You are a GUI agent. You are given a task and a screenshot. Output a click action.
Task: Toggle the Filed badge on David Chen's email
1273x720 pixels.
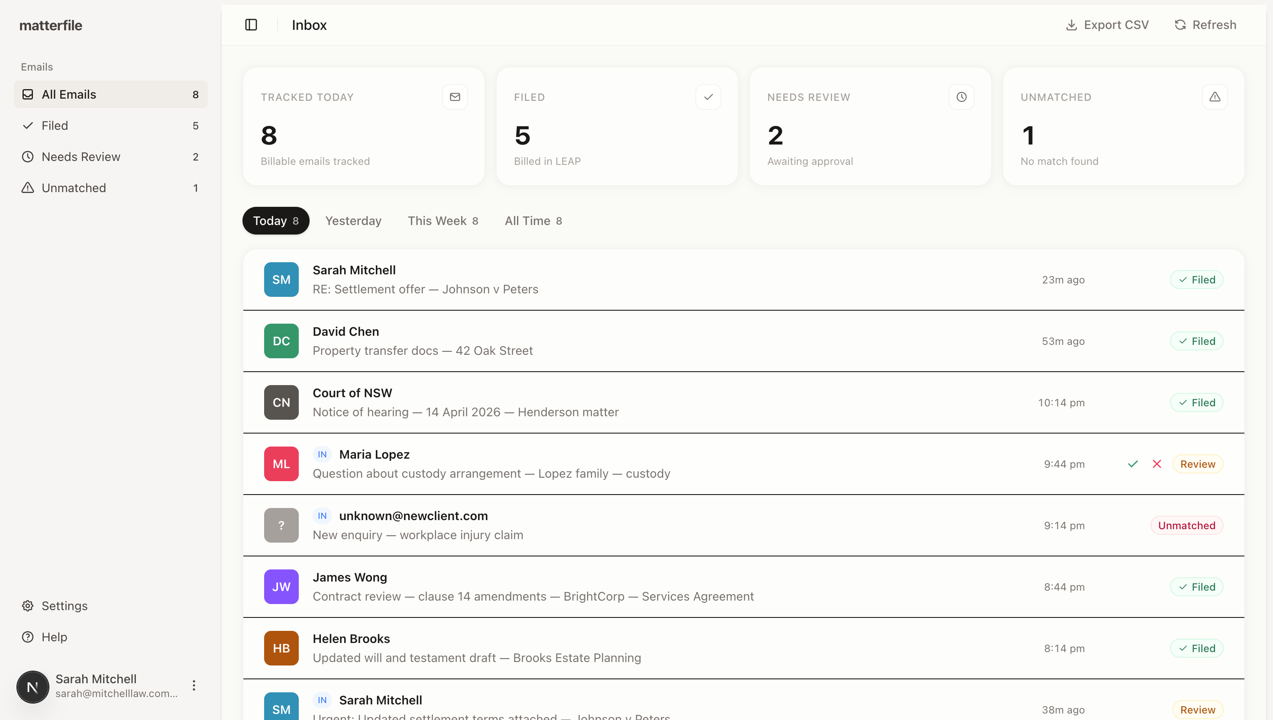[x=1197, y=341]
